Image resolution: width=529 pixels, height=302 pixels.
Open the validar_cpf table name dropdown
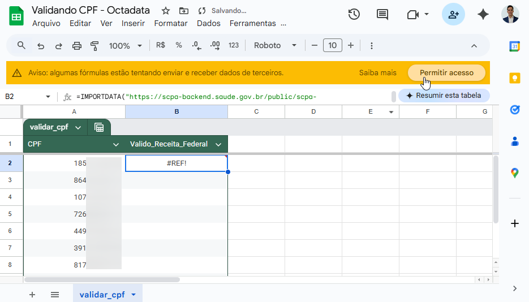point(78,127)
